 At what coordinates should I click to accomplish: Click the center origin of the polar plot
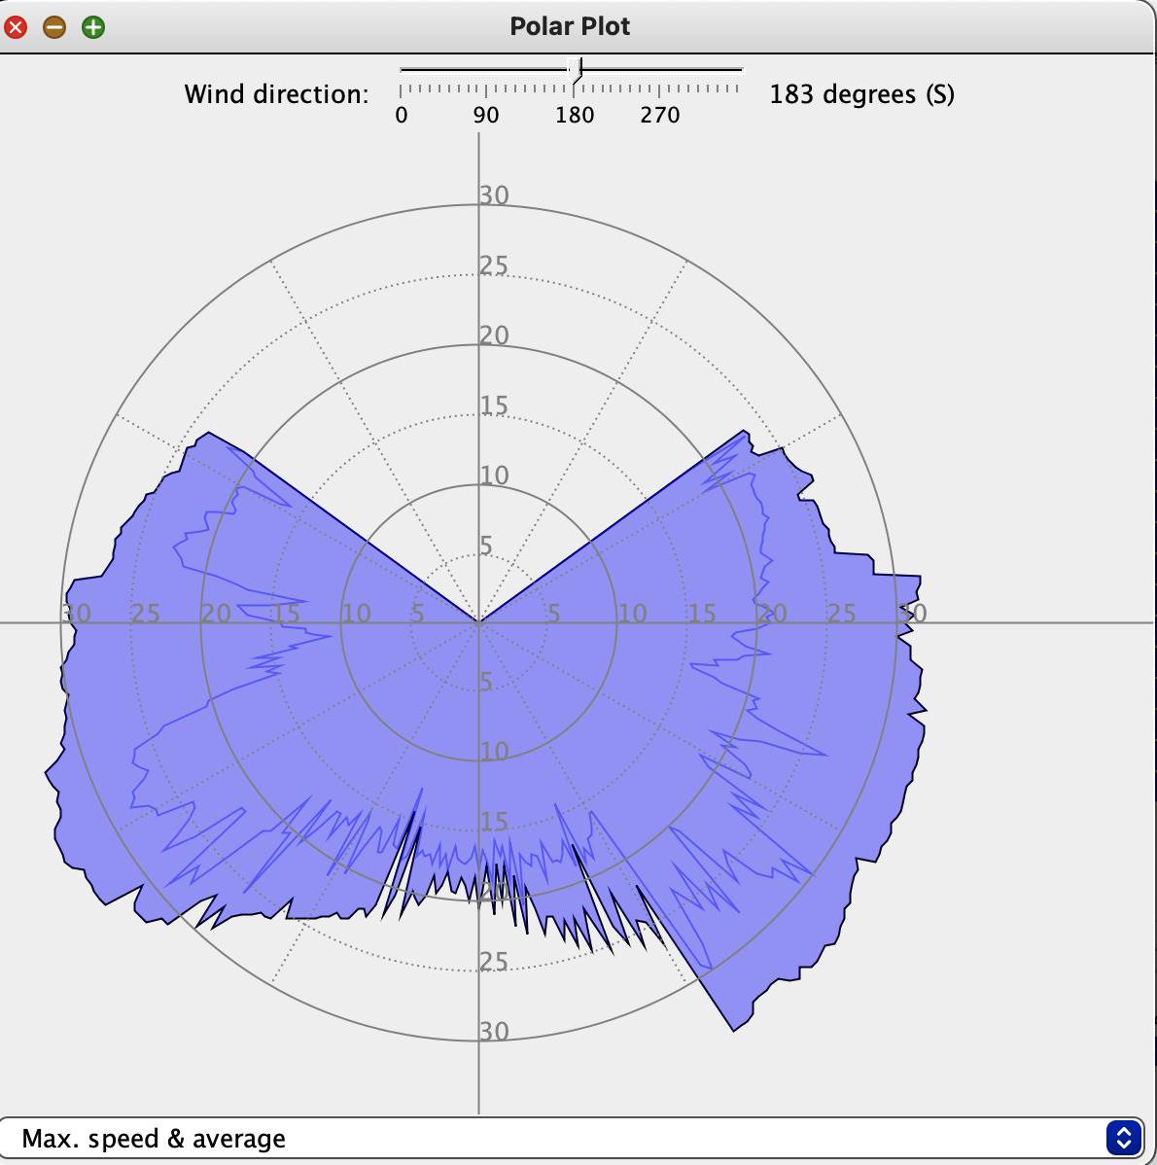pyautogui.click(x=478, y=621)
